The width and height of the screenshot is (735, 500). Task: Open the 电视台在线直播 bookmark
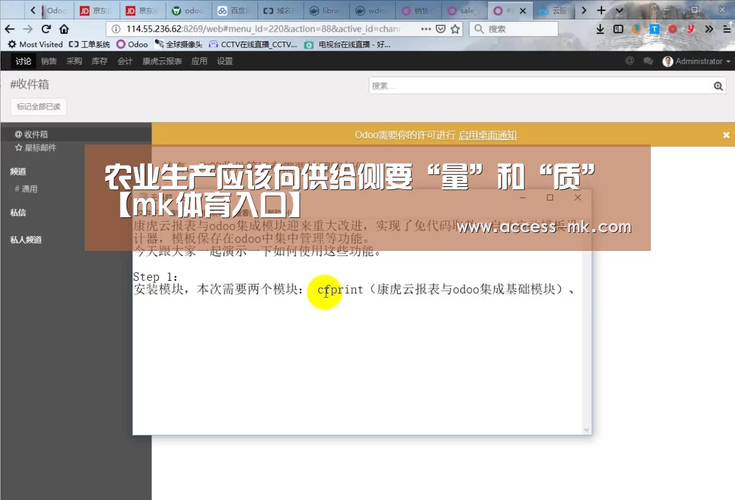click(347, 44)
